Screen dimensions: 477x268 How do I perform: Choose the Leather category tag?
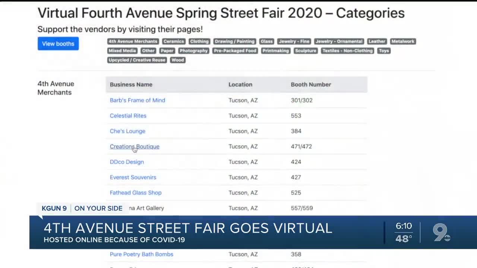377,41
